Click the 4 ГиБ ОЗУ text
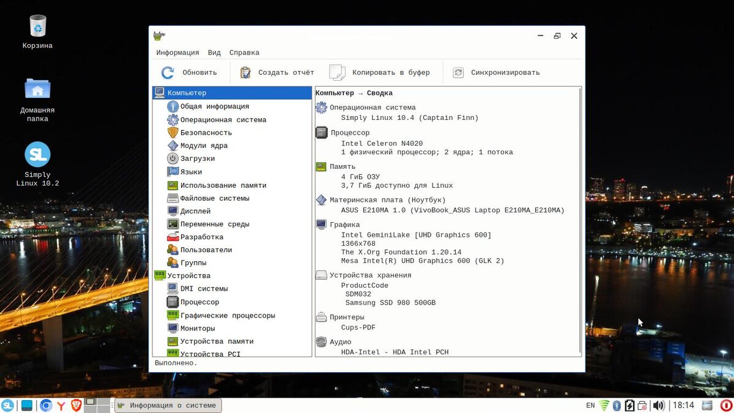 (x=360, y=177)
